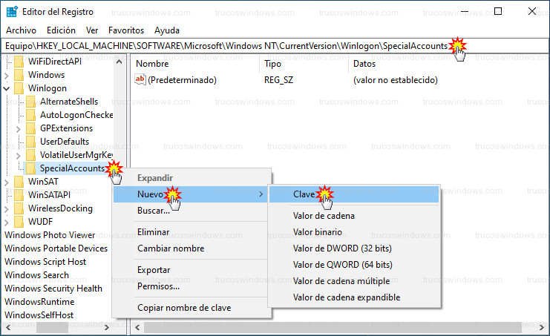This screenshot has height=336, width=550.
Task: Collapse the Winlogon key node
Action: 7,89
